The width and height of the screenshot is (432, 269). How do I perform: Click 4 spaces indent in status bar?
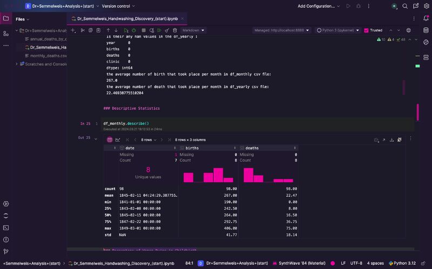[375, 263]
